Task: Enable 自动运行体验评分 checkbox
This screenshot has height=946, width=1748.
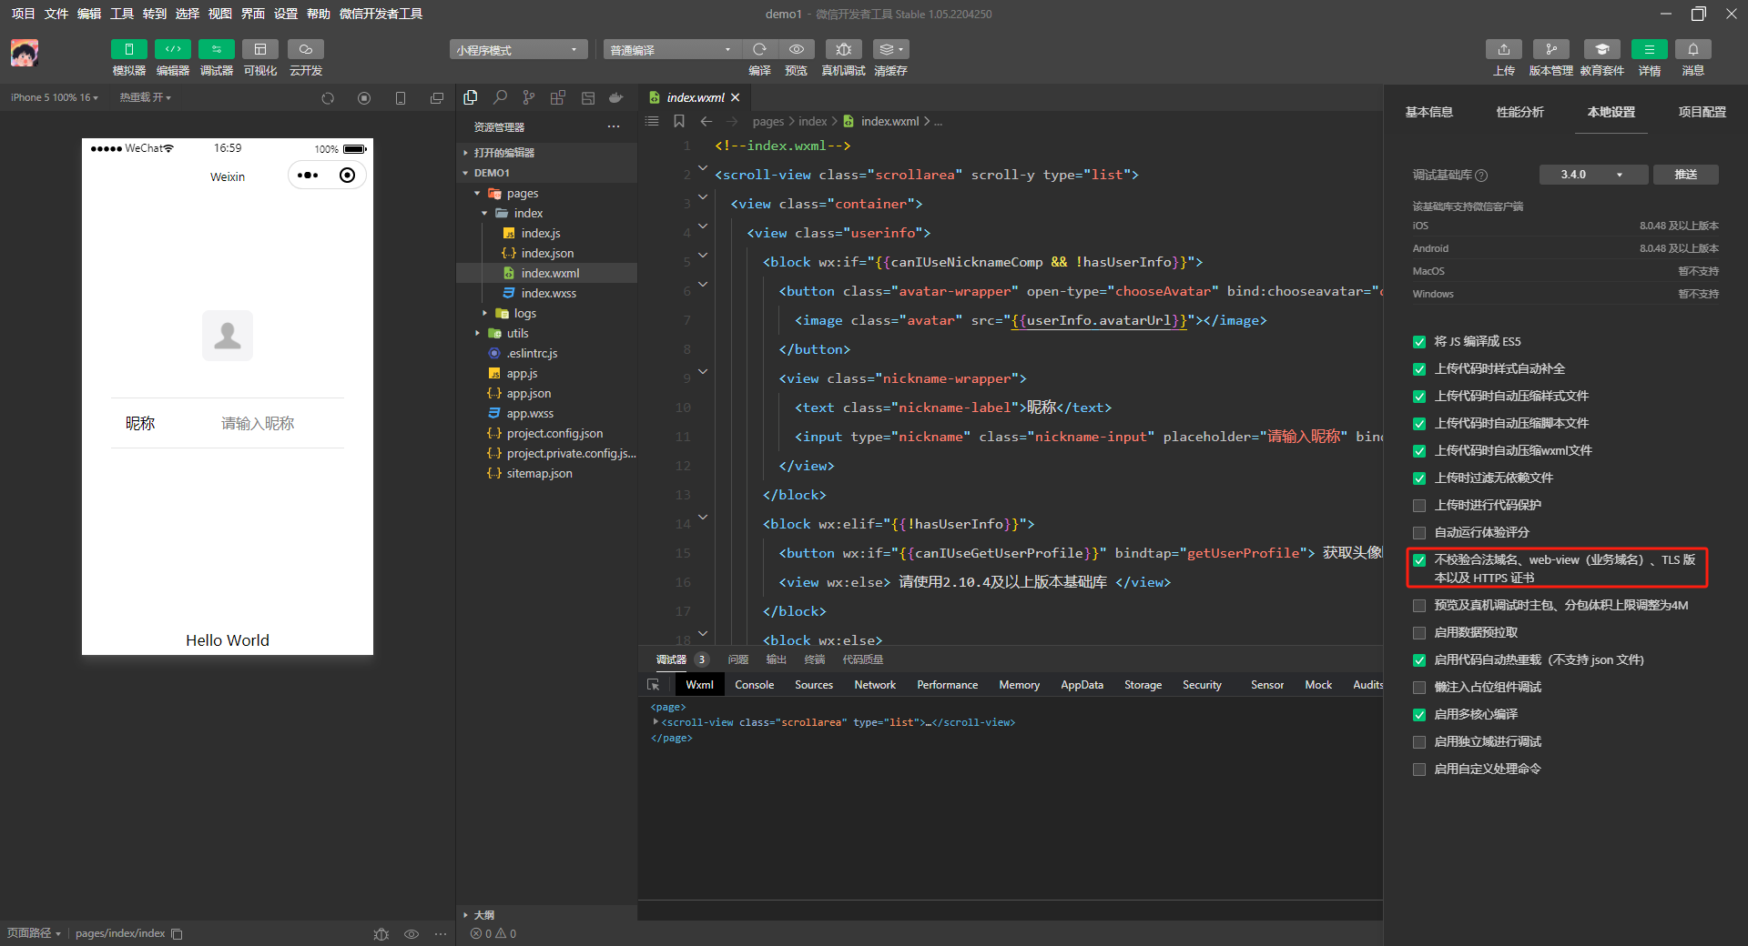Action: pos(1418,533)
